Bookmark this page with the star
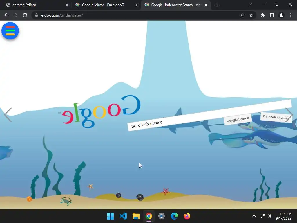The width and height of the screenshot is (297, 223). click(x=251, y=15)
